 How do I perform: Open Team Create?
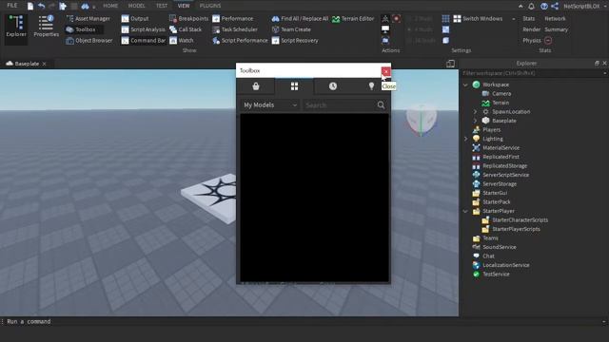pos(291,29)
